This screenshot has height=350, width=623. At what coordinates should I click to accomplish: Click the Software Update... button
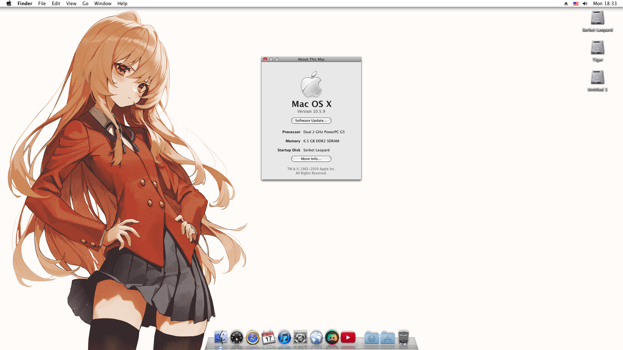pyautogui.click(x=311, y=121)
